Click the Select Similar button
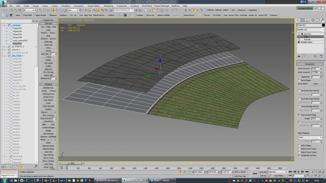 pos(41,15)
